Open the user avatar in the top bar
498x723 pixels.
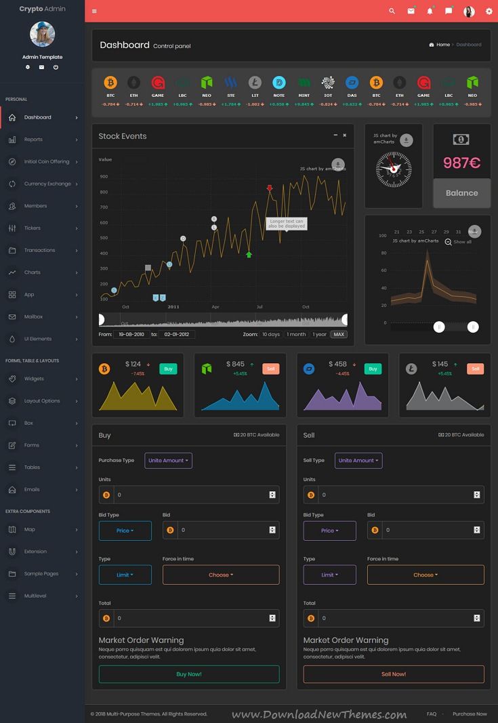[x=469, y=12]
